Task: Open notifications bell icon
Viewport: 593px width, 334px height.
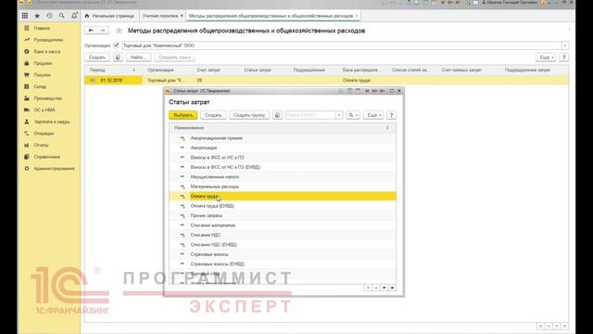Action: (74, 16)
